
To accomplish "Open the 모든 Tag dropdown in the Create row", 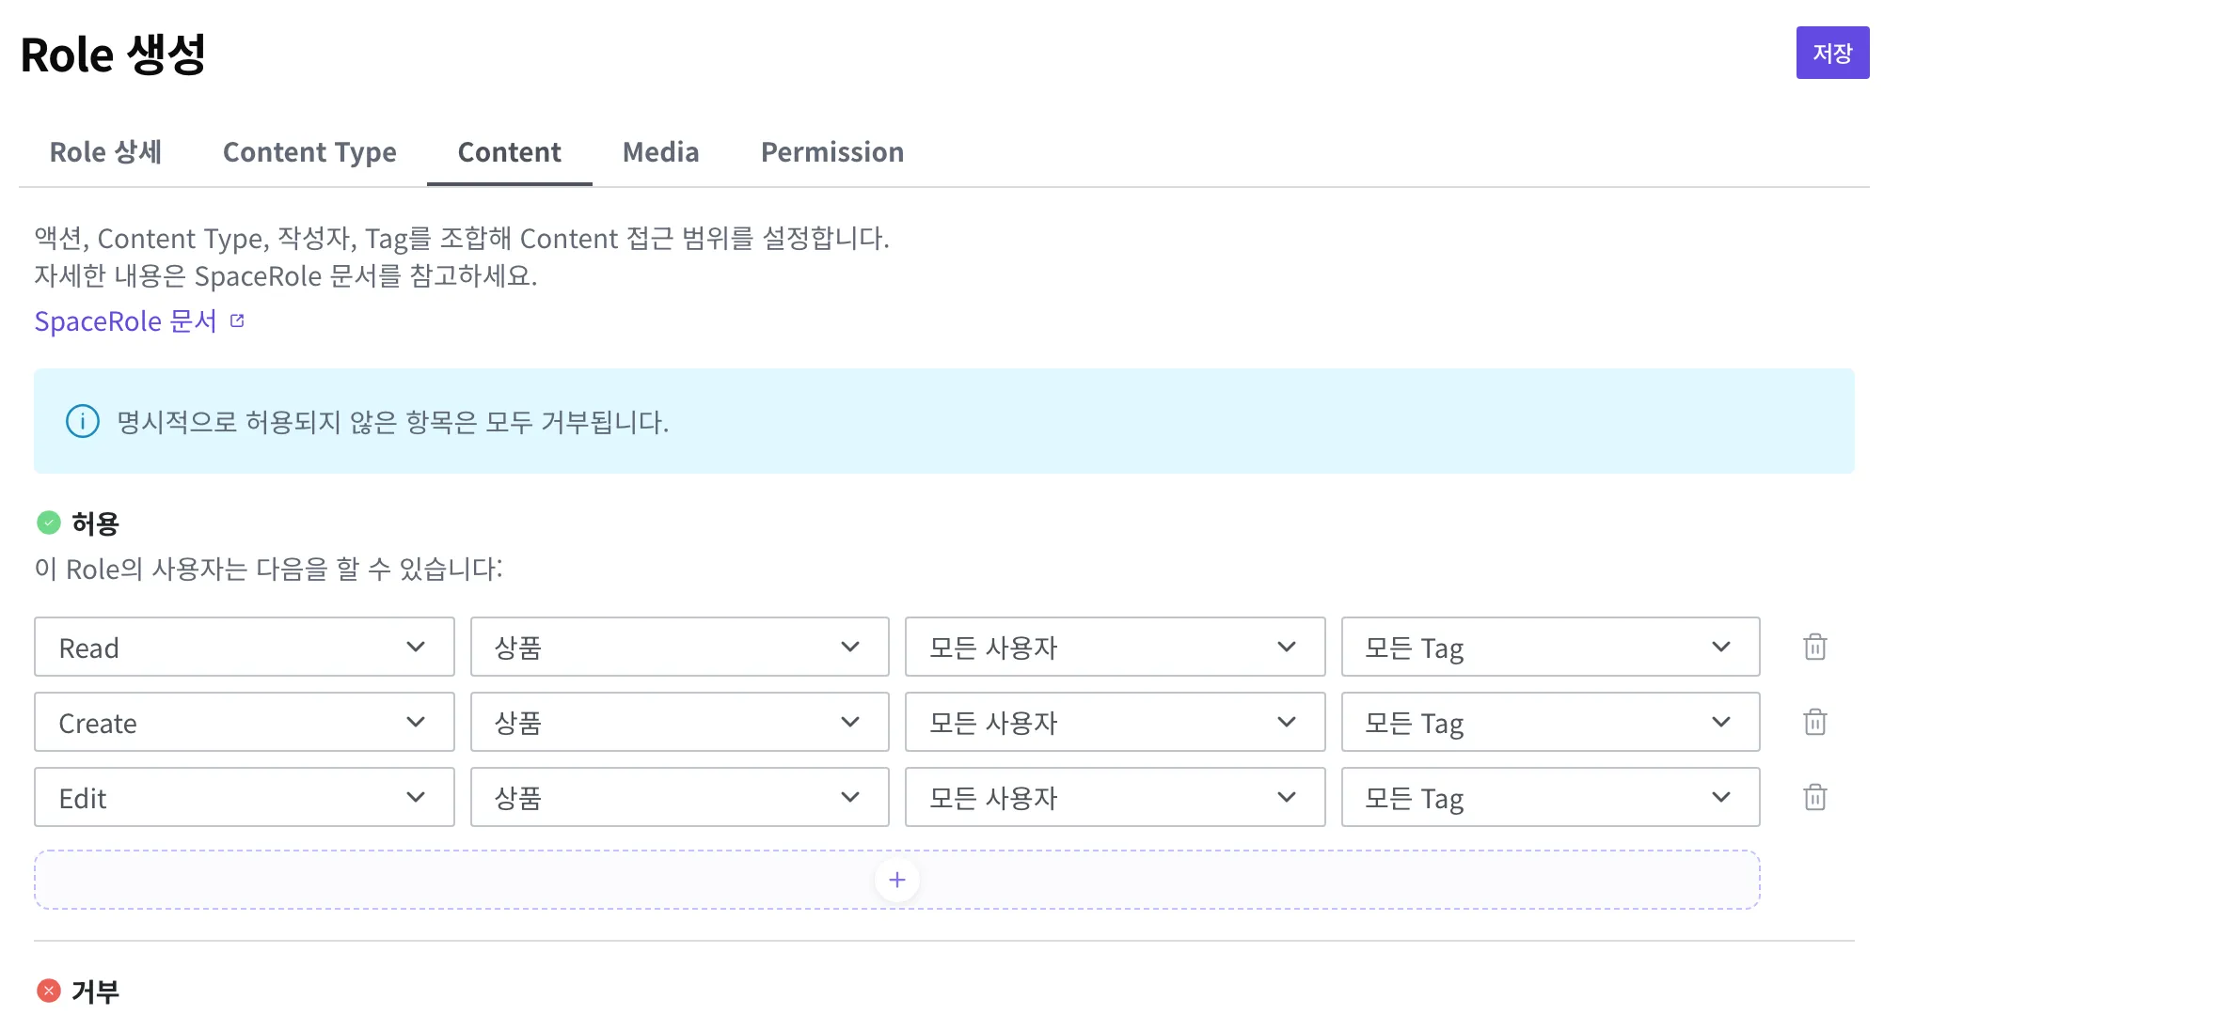I will coord(1551,722).
